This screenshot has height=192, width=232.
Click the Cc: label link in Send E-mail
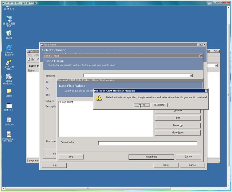[47, 88]
